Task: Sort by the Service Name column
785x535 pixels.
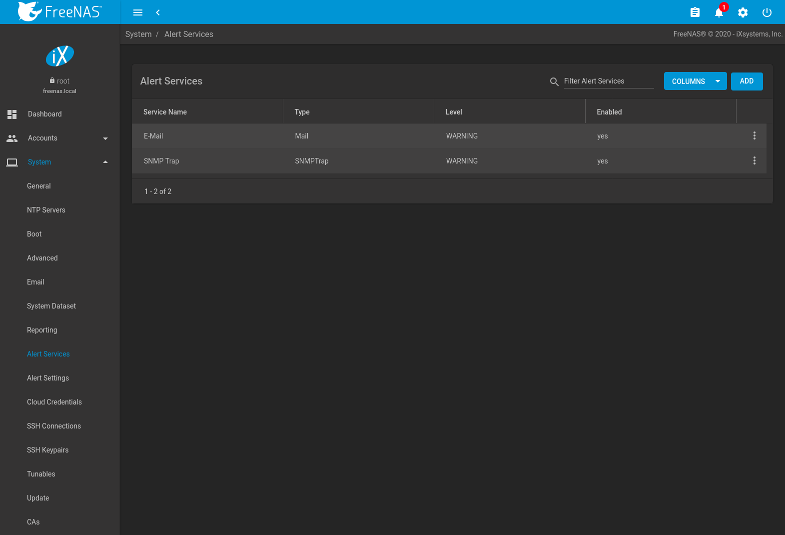Action: (x=165, y=112)
